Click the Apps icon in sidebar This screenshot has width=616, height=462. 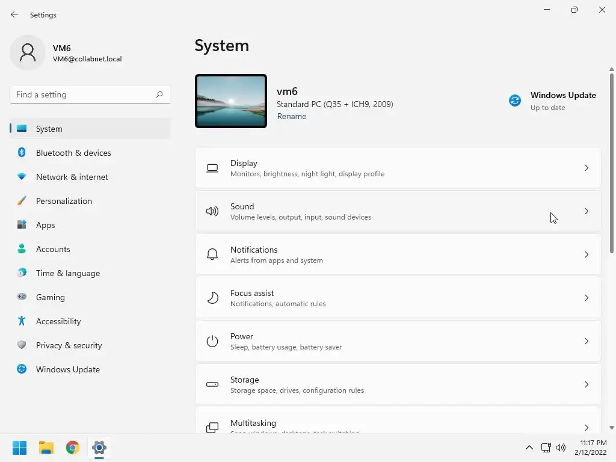22,225
